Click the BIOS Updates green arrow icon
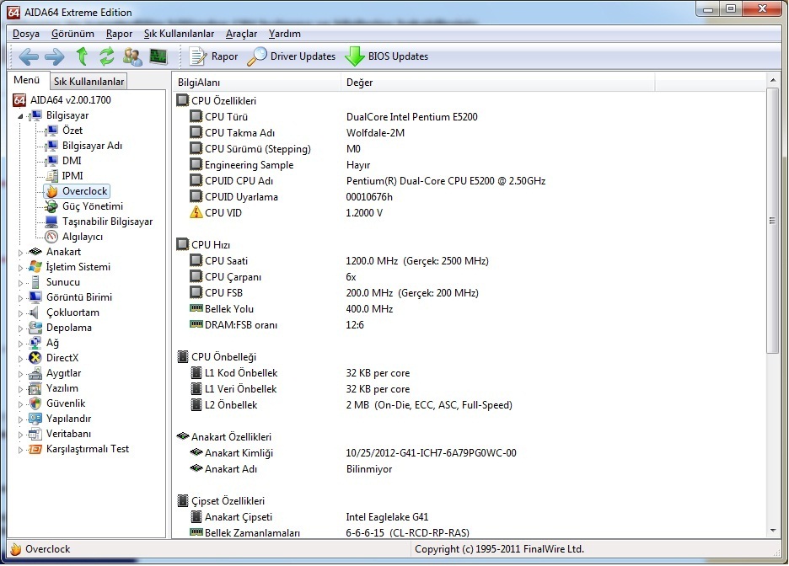This screenshot has height=566, width=789. click(355, 56)
